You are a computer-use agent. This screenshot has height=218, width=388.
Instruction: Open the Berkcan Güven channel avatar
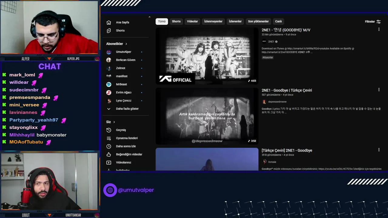[109, 60]
